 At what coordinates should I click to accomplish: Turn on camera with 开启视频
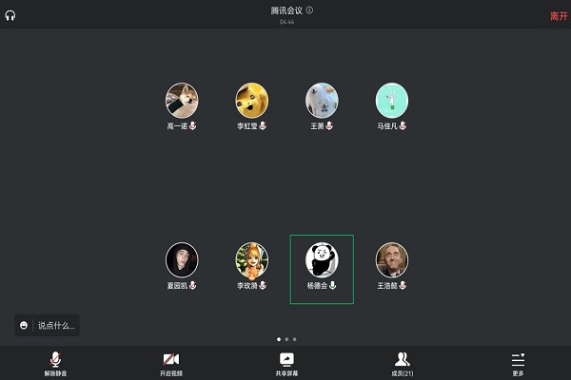tap(170, 364)
